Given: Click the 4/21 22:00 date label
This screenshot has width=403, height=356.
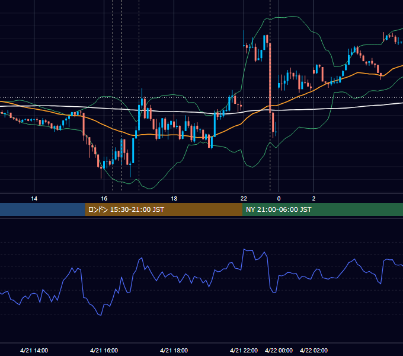Looking at the screenshot, I should (244, 350).
